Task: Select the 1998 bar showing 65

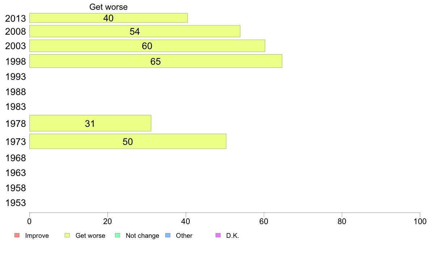Action: 156,61
